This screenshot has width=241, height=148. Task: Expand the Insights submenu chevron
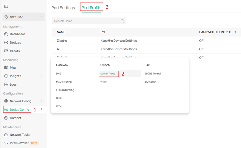point(42,76)
